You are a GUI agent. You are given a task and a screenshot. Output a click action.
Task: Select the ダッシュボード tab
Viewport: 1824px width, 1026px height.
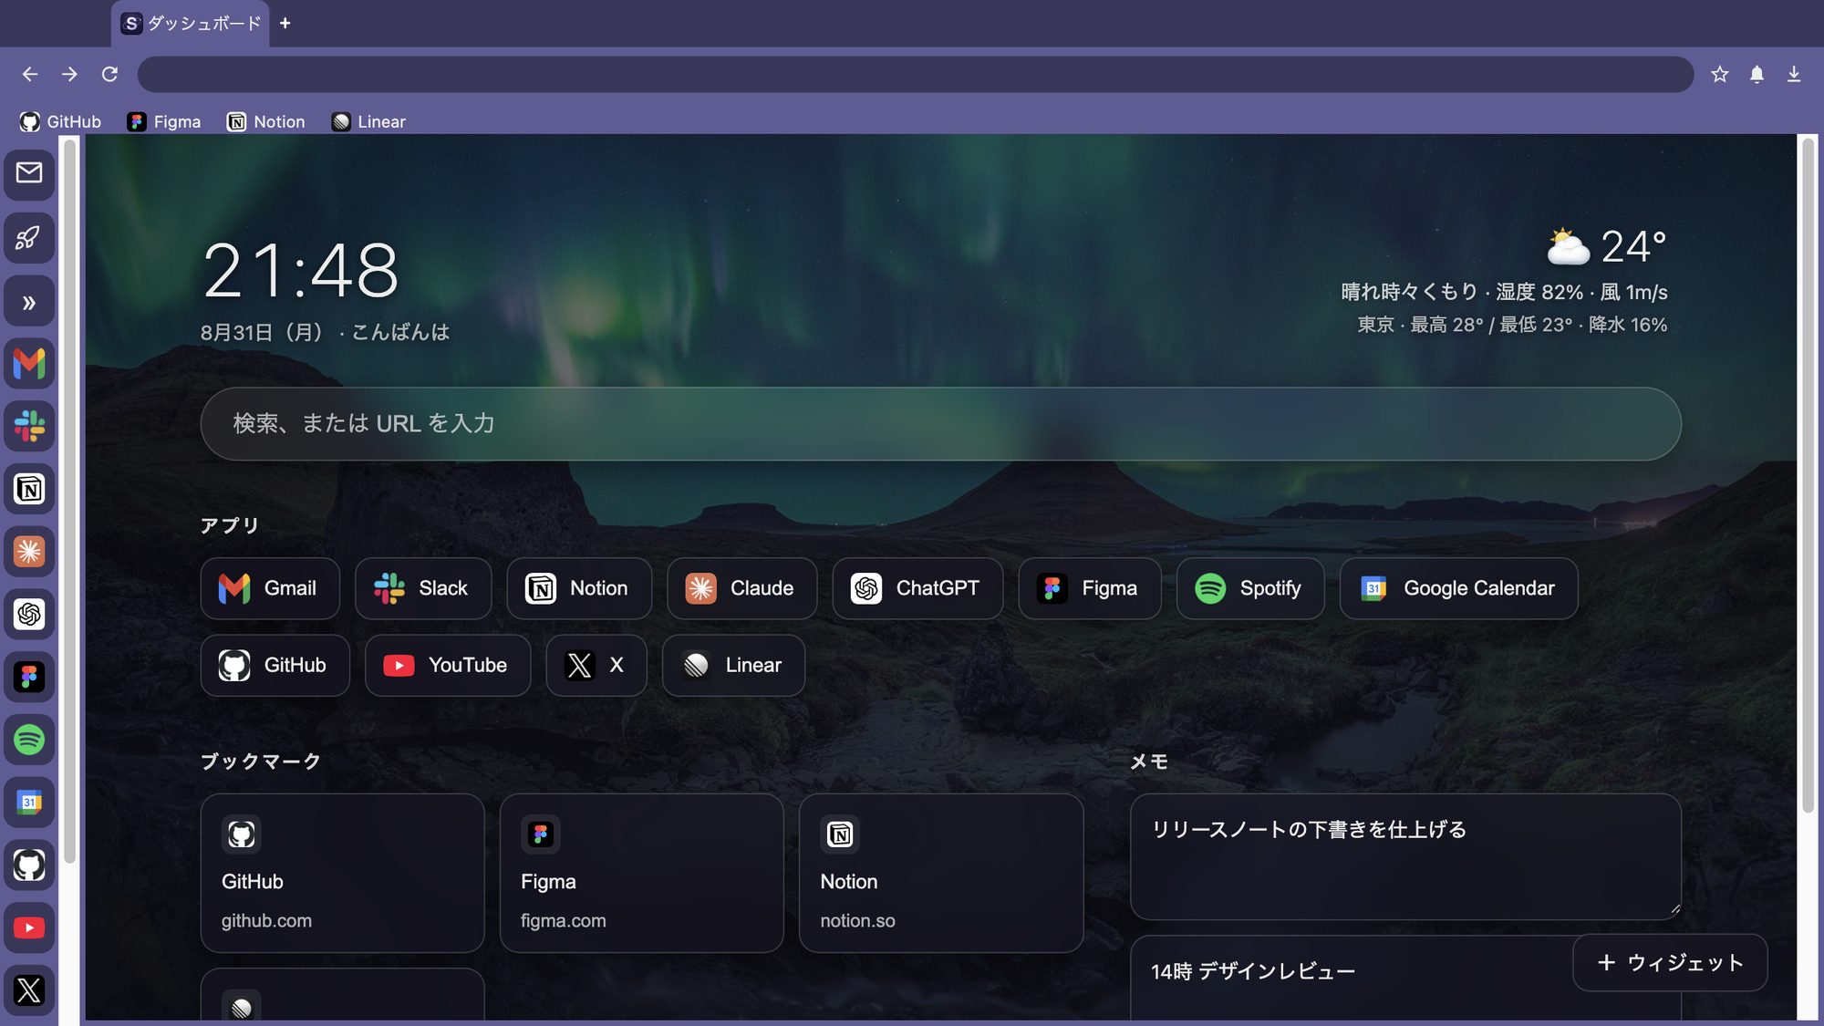point(192,24)
